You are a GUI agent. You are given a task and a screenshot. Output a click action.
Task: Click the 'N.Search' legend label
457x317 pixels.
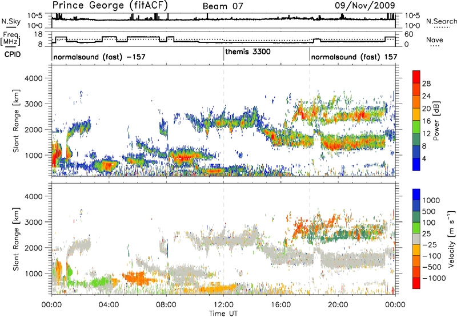pos(441,21)
